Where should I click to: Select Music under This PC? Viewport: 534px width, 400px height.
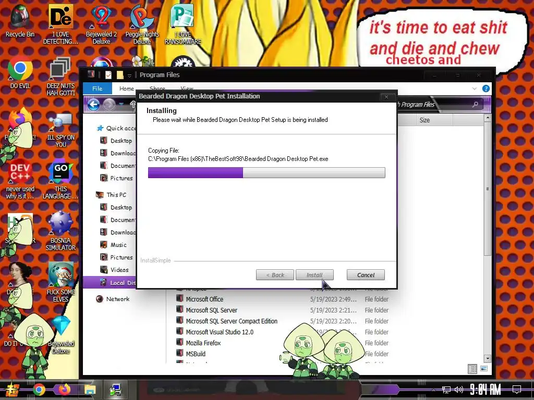(113, 245)
